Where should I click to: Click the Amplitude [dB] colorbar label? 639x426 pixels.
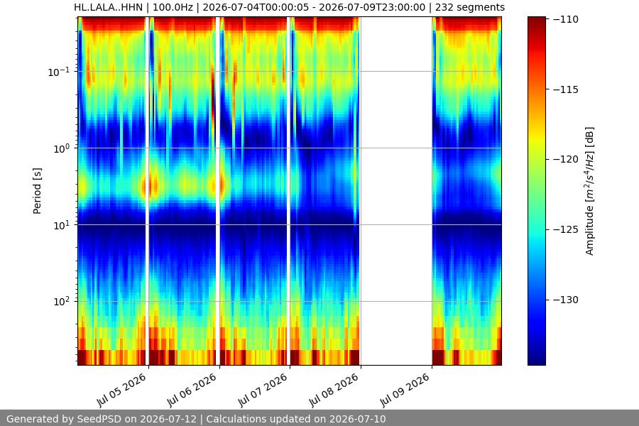coord(589,191)
